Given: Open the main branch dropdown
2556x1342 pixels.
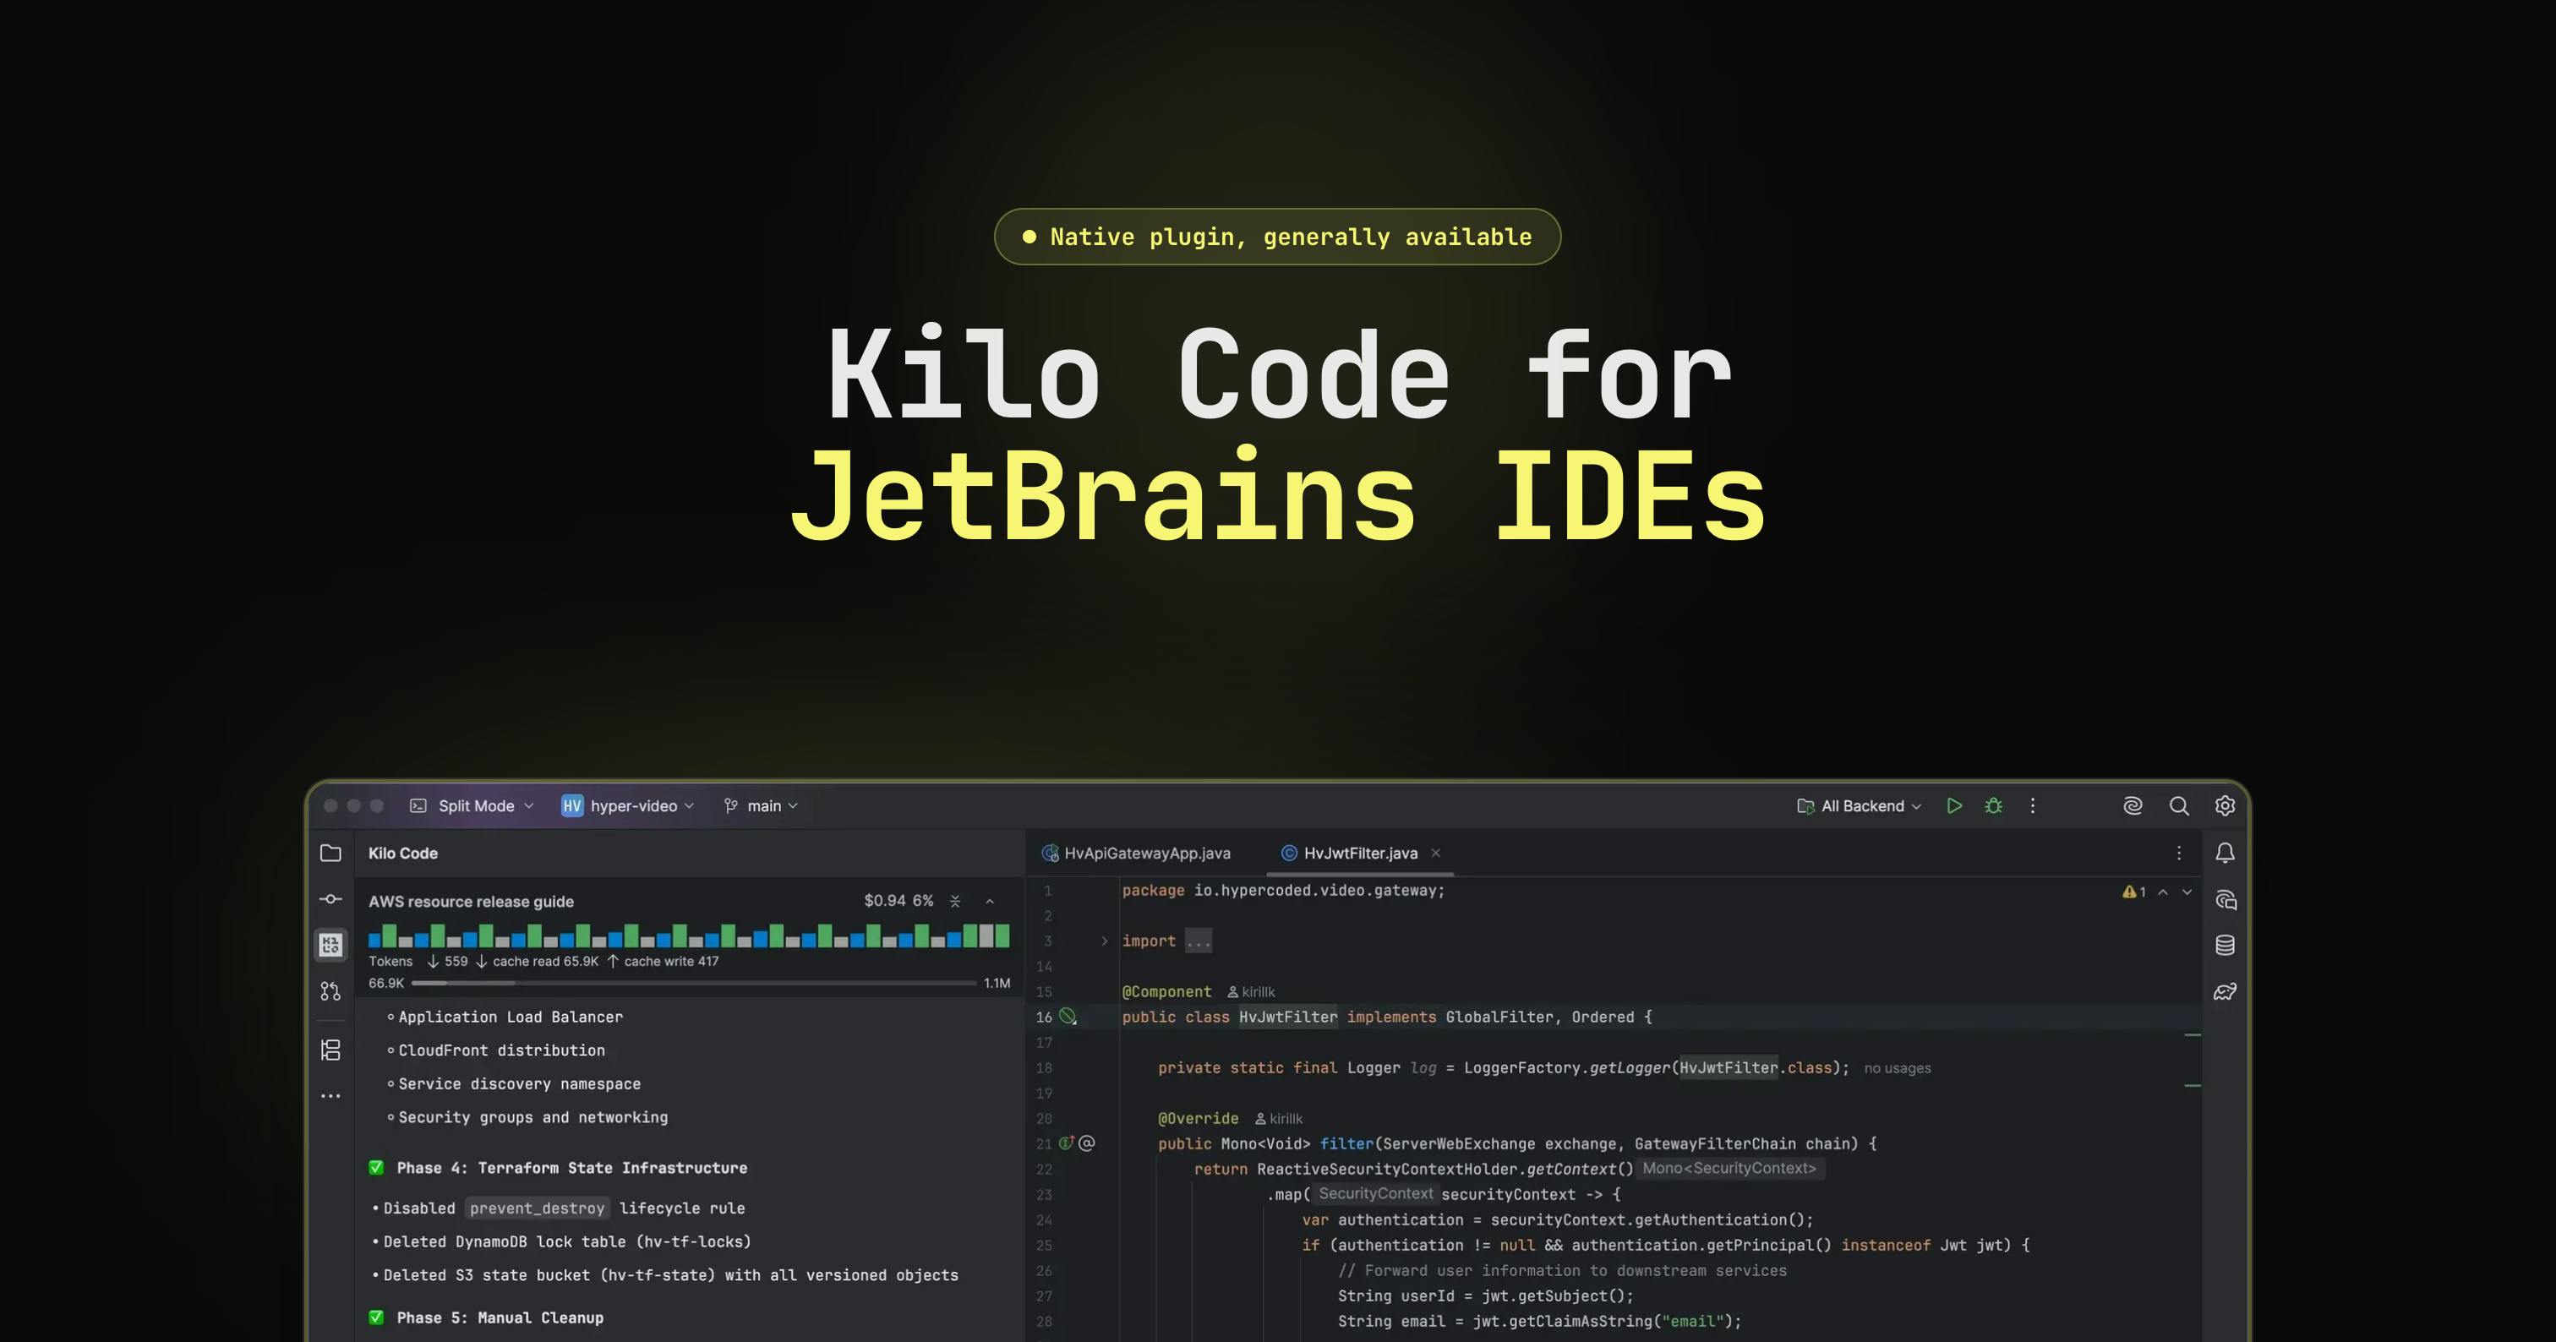Looking at the screenshot, I should click(760, 805).
